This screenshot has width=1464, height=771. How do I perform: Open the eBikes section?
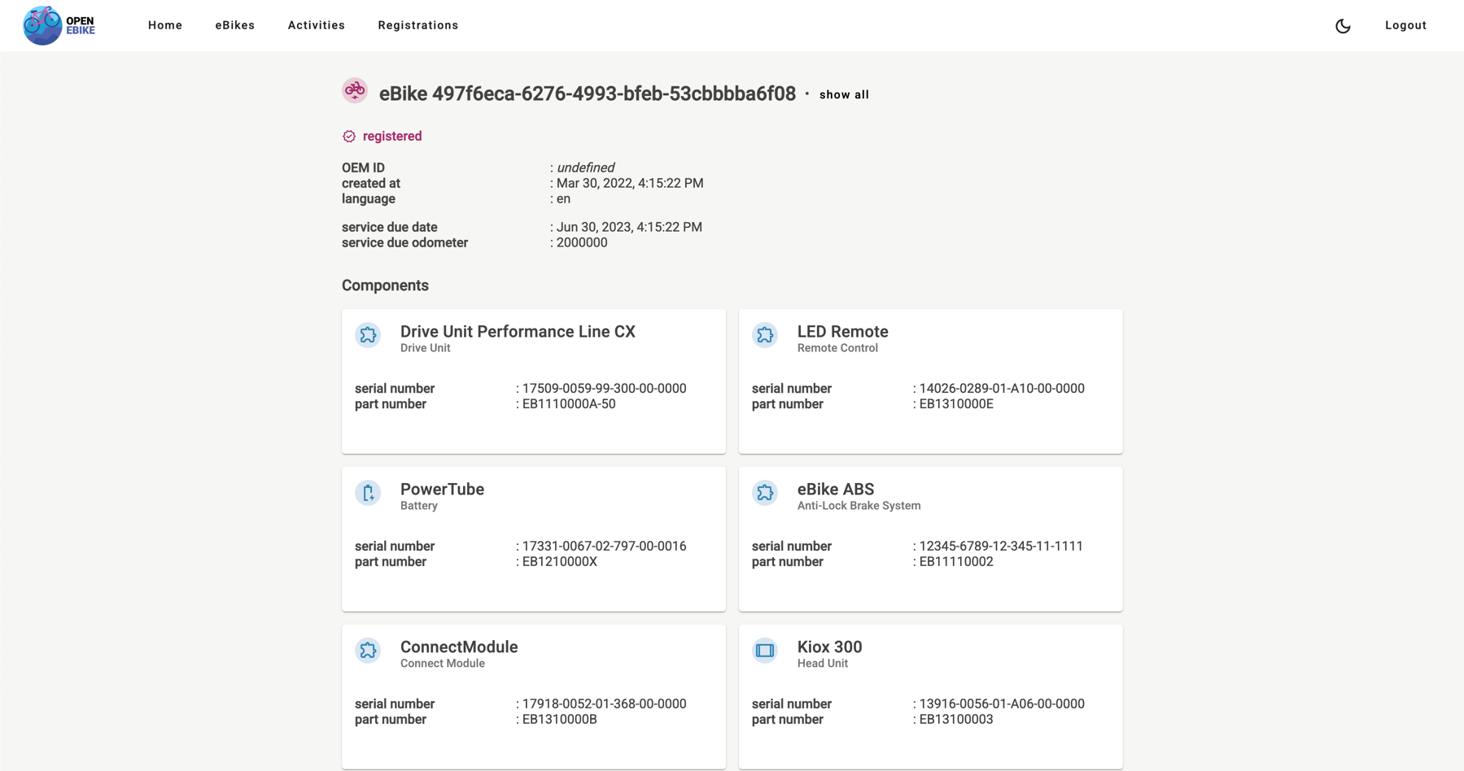coord(234,25)
